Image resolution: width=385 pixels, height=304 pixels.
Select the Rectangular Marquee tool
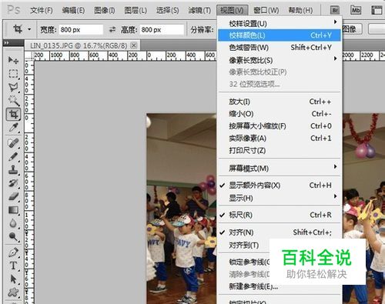click(x=13, y=74)
